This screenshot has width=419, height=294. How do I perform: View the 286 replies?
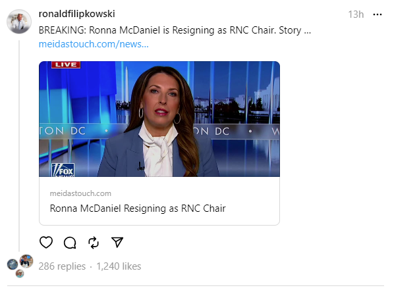click(x=62, y=266)
